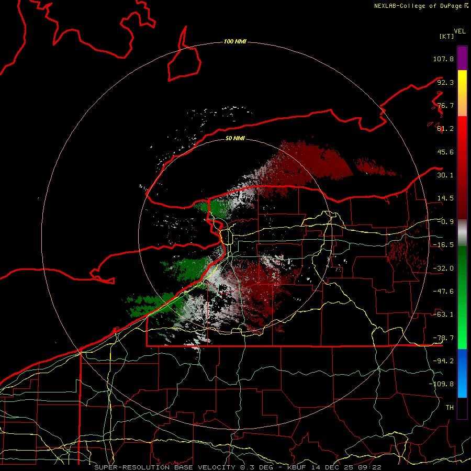Click the -47.6 velocity scale value
The width and height of the screenshot is (471, 471).
click(x=443, y=291)
